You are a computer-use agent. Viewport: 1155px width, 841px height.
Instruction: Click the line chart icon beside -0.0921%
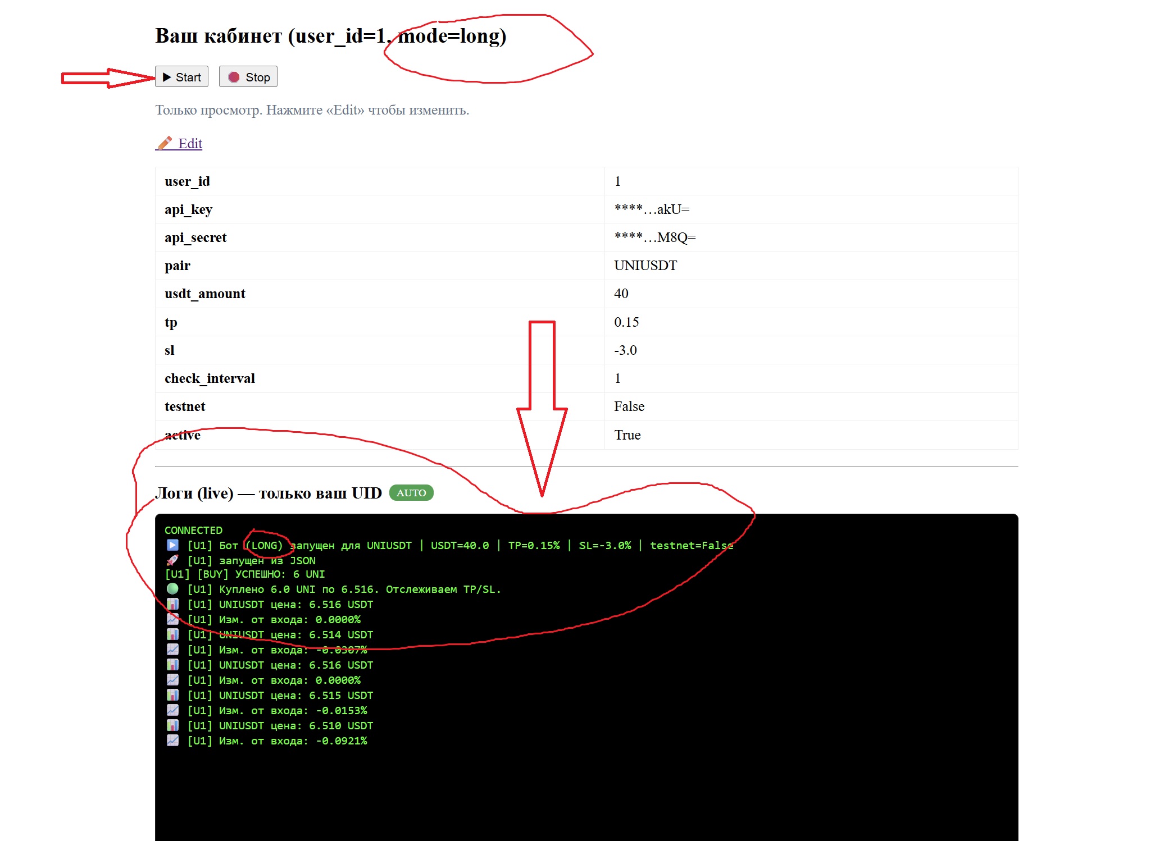pos(172,741)
